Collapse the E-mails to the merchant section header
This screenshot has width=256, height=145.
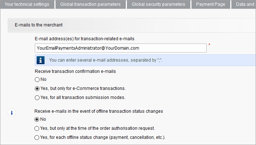(38, 25)
